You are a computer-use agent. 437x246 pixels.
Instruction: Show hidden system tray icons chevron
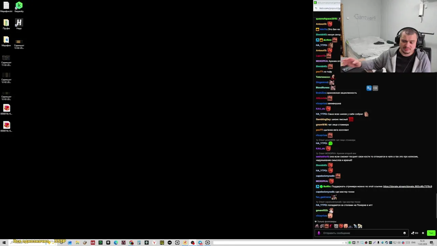click(343, 243)
